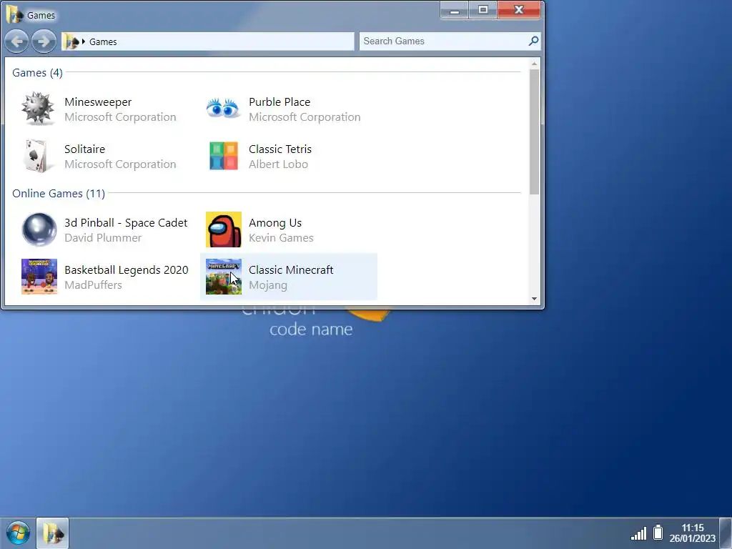Select the Purble Place title text
Image resolution: width=732 pixels, height=549 pixels.
tap(280, 102)
